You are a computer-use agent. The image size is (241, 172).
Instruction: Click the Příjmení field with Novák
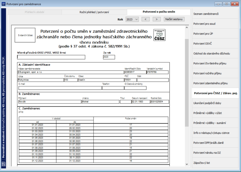[x=50, y=102]
